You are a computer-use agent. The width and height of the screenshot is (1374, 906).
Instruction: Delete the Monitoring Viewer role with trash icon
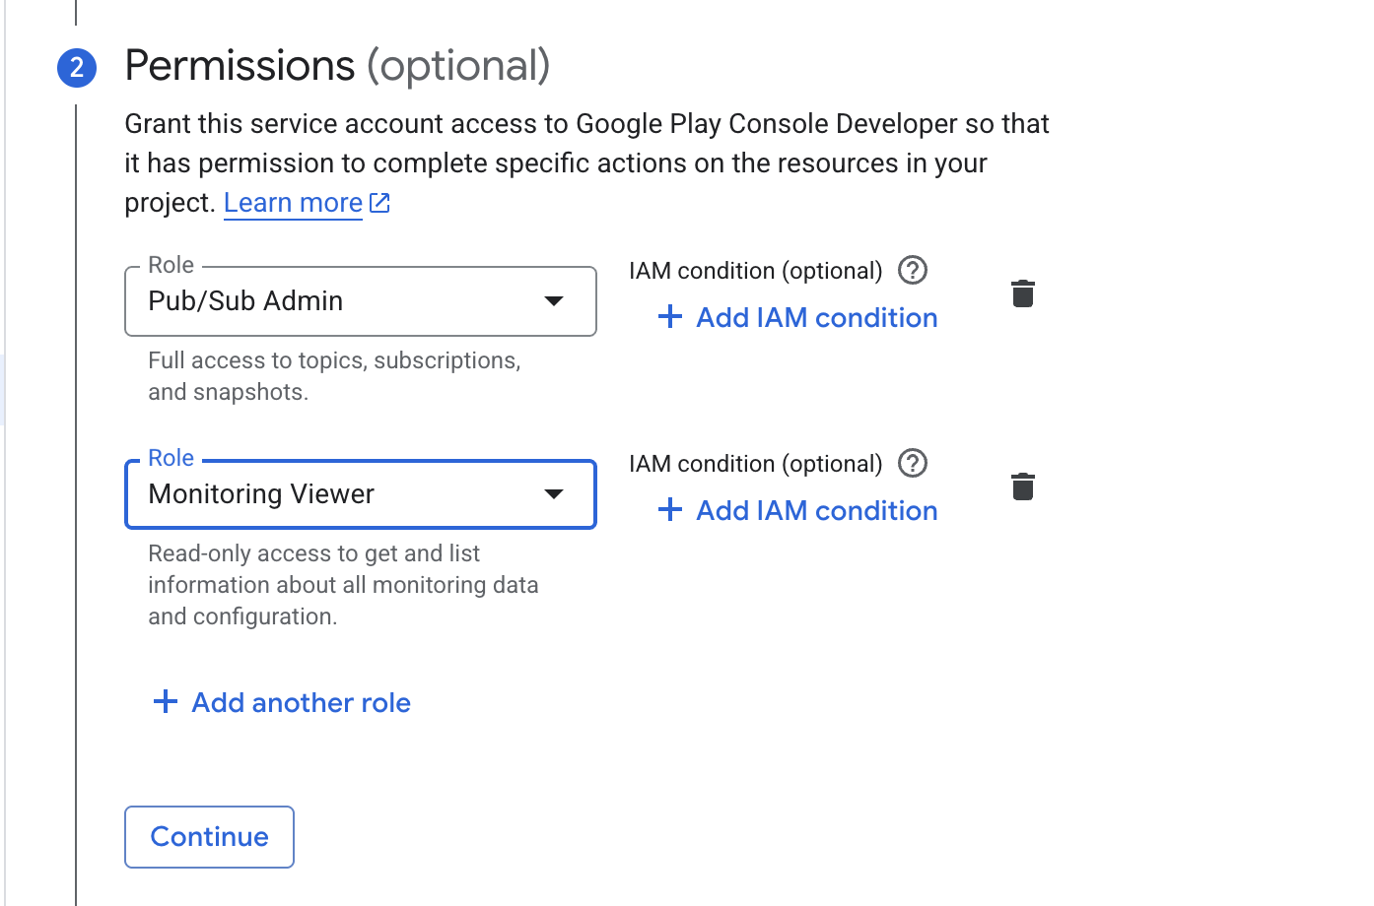1022,486
